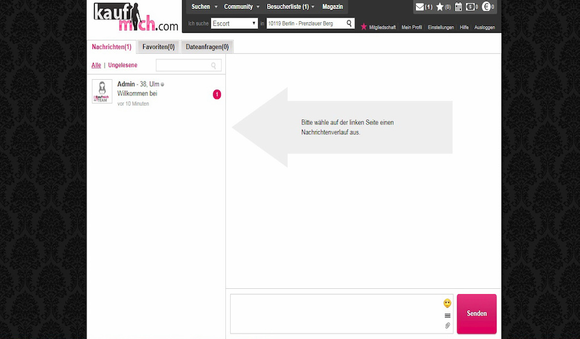Image resolution: width=580 pixels, height=339 pixels.
Task: Click the white star favorites icon
Action: point(440,7)
